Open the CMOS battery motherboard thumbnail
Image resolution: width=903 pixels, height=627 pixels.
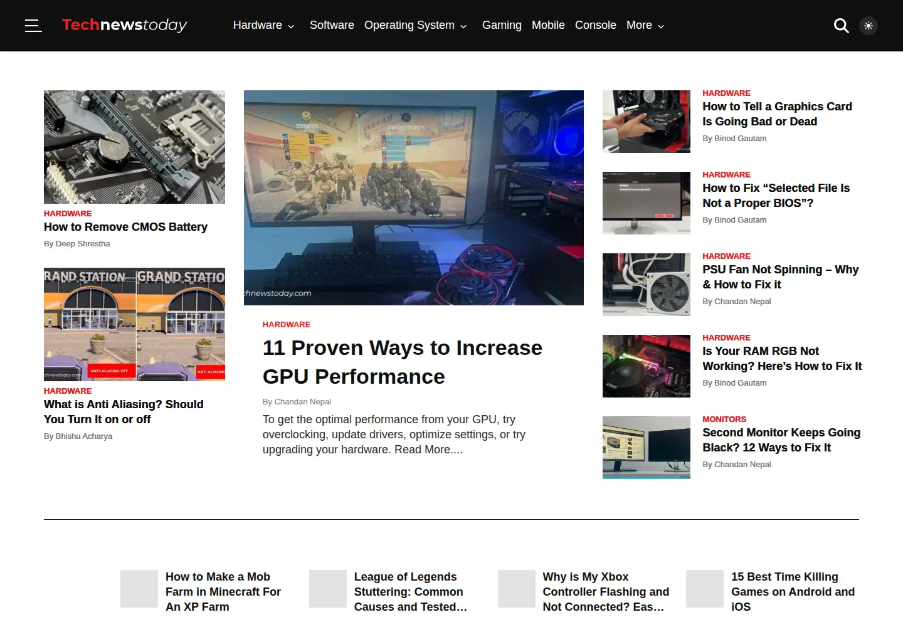tap(134, 147)
